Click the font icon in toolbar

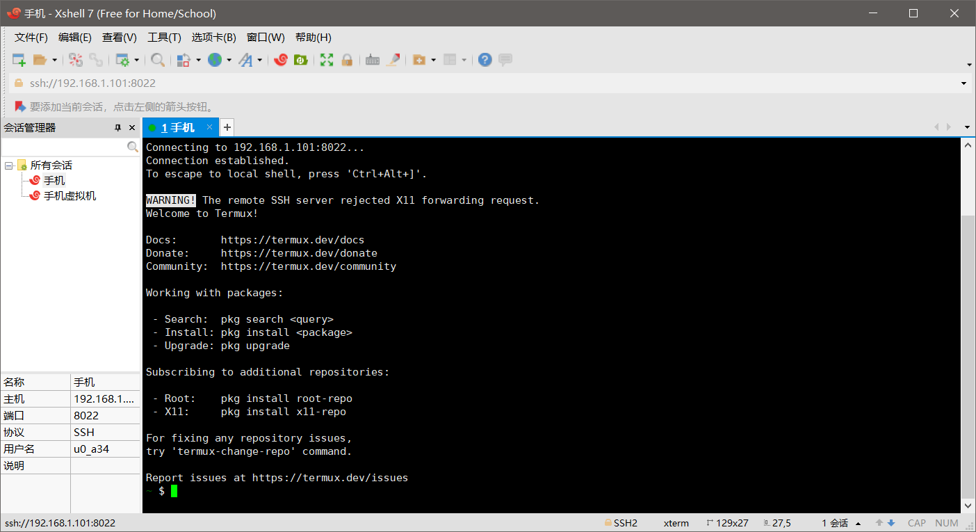coord(245,60)
